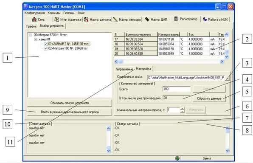Toggle checkbox for 01=248HART №: 1454130

(x=46, y=44)
